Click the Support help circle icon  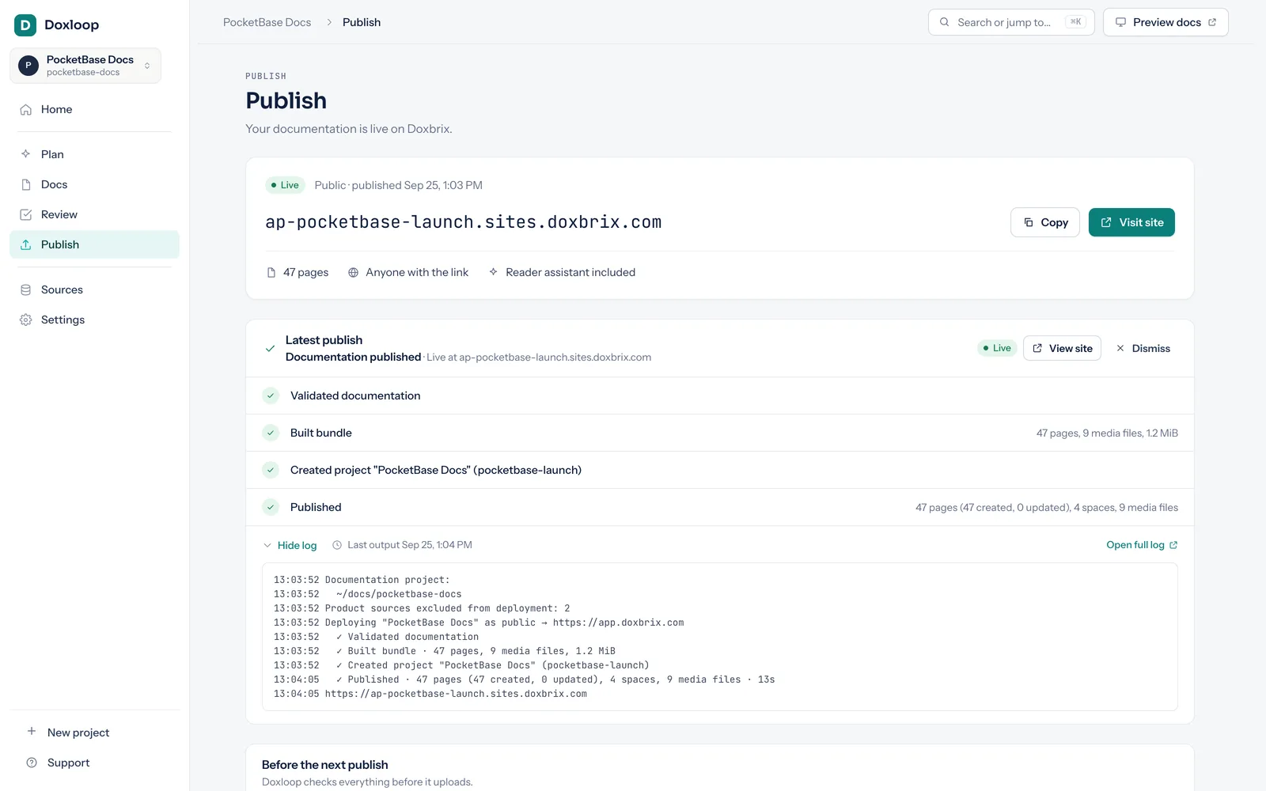pos(32,763)
